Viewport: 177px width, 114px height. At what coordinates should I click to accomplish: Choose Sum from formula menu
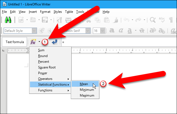coord(50,50)
